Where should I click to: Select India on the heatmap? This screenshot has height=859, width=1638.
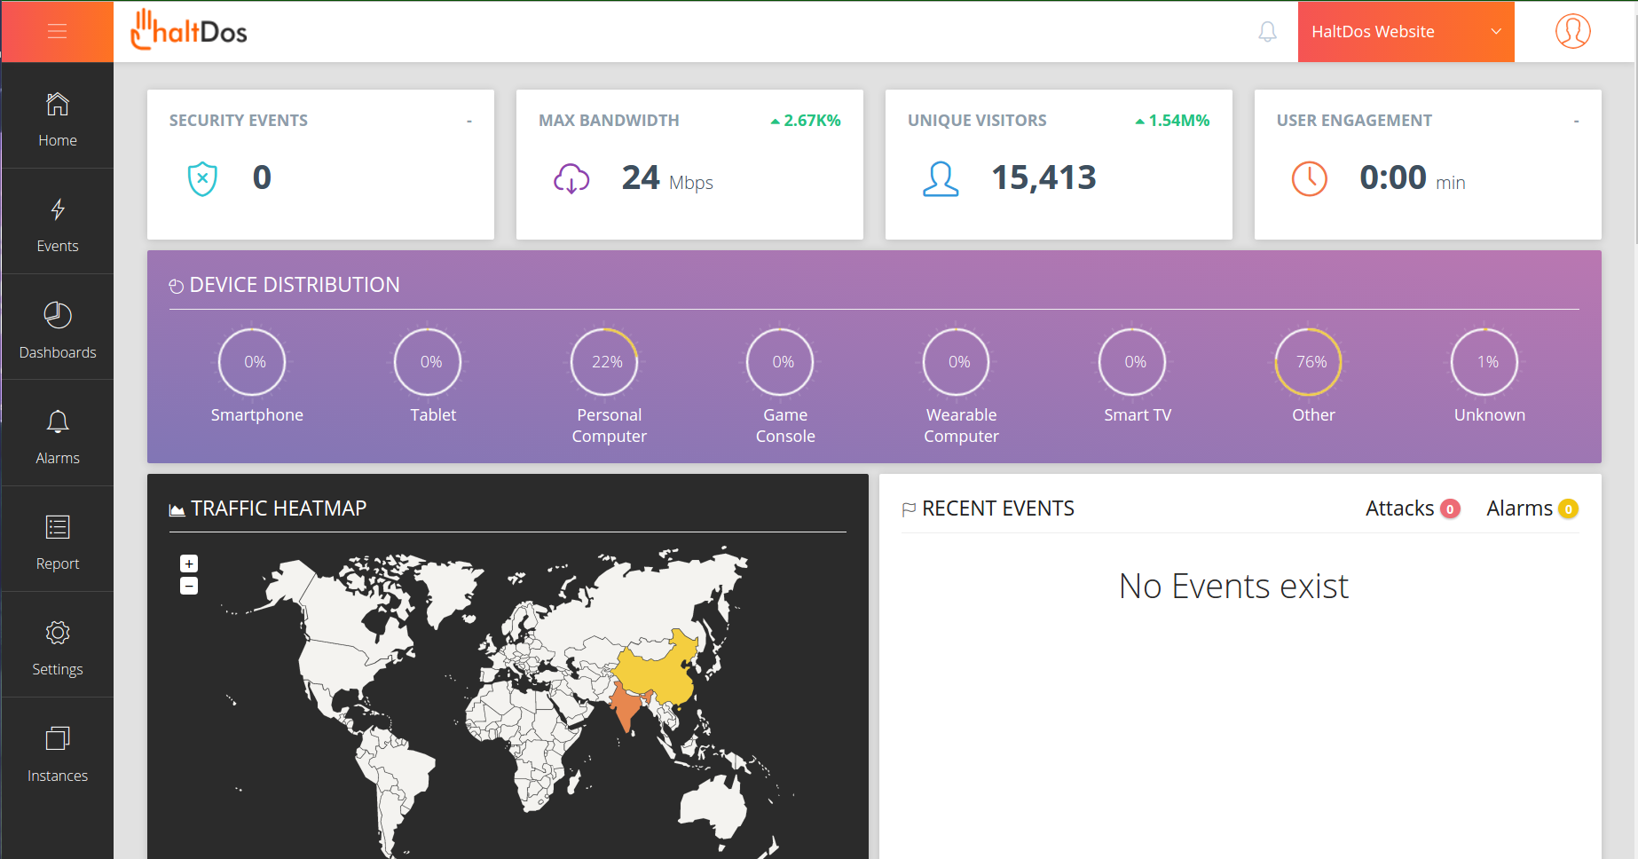(x=626, y=707)
